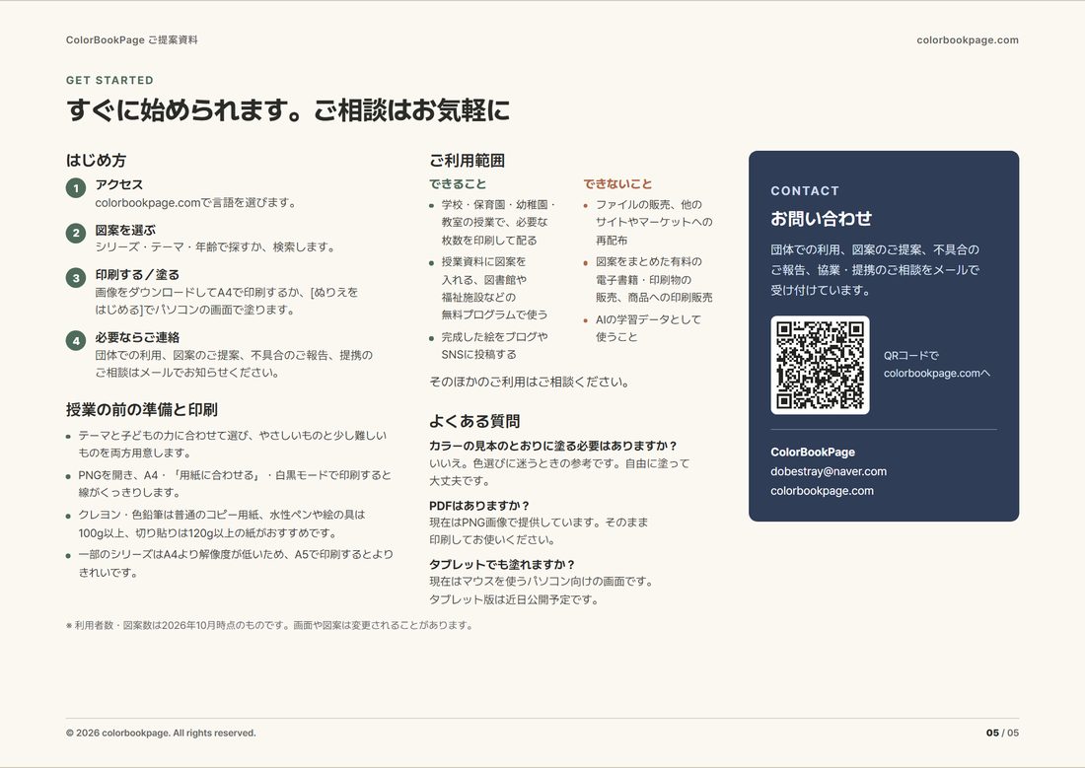The height and width of the screenshot is (768, 1085).
Task: Click the 'お問い合わせ' card heading
Action: (821, 219)
